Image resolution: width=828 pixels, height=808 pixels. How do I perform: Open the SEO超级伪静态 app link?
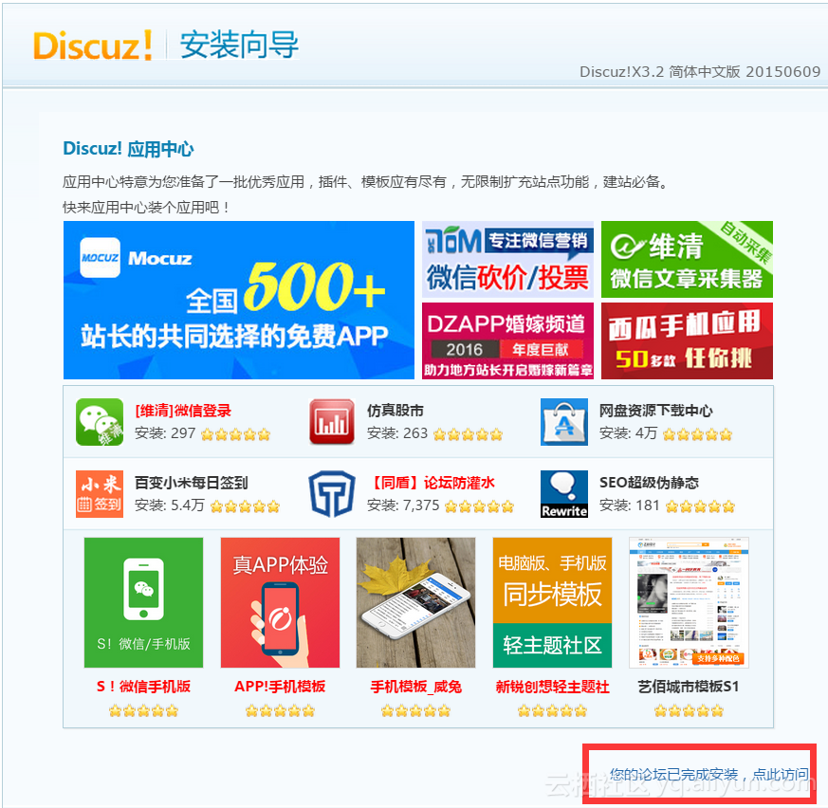649,482
